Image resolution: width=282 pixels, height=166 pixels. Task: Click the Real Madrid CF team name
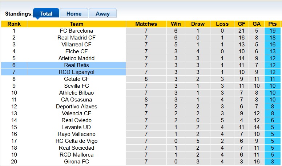(76, 38)
